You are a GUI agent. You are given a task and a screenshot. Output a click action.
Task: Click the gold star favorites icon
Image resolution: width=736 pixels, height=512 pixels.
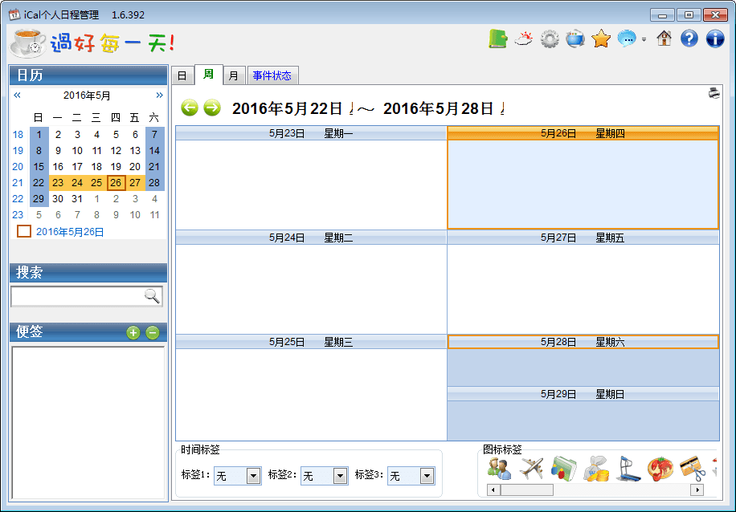pyautogui.click(x=601, y=39)
